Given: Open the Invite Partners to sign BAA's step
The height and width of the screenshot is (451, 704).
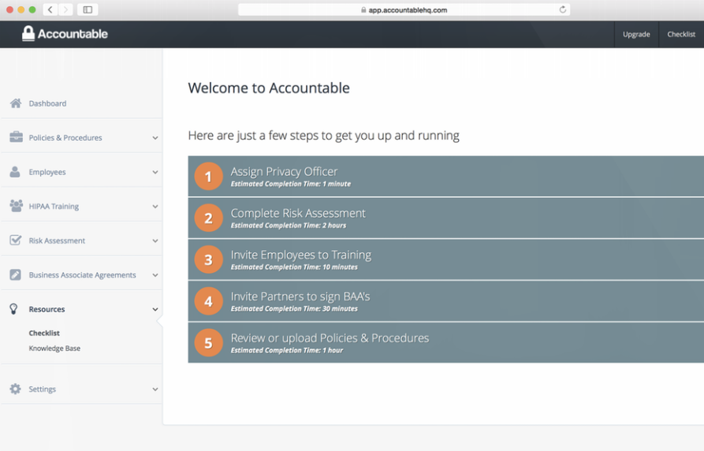Looking at the screenshot, I should coord(446,301).
